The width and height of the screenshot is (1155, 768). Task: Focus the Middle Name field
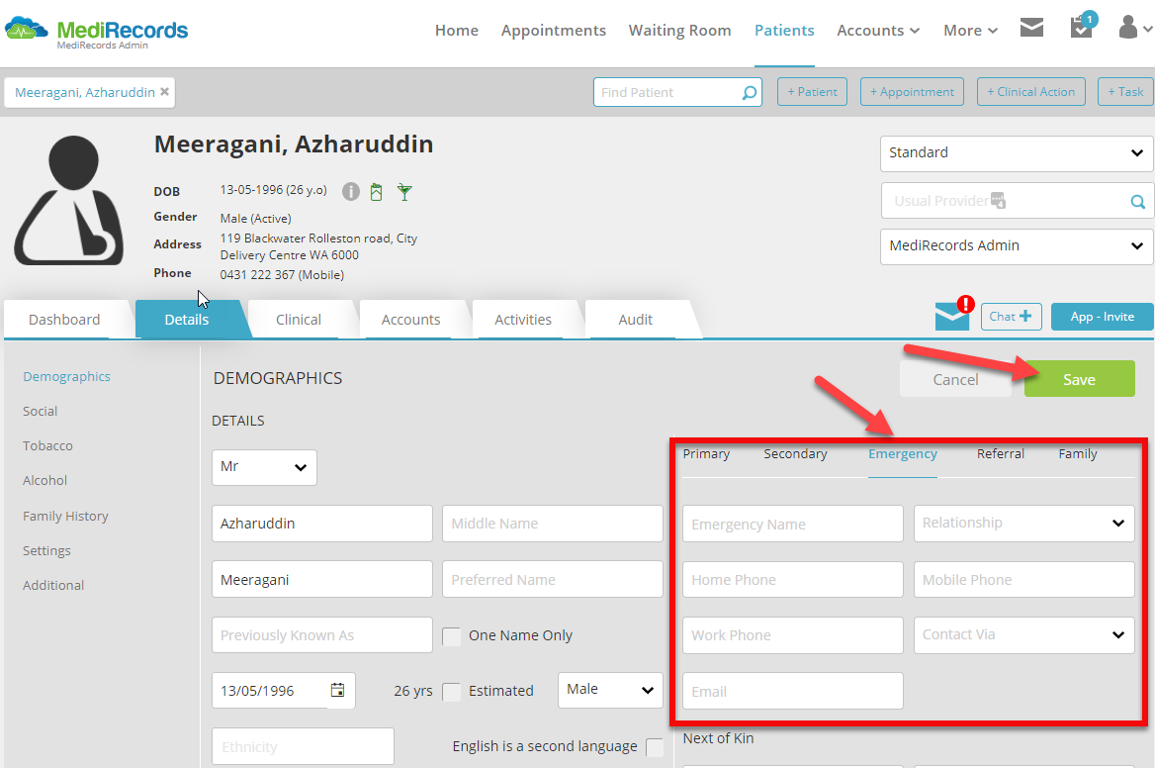553,524
